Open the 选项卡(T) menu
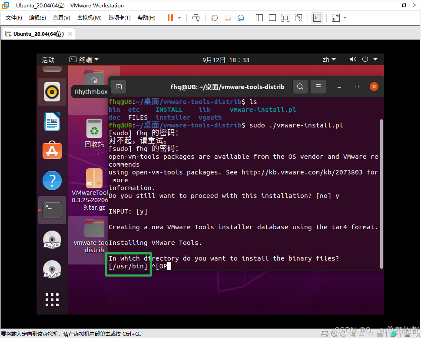This screenshot has height=338, width=421. (119, 18)
